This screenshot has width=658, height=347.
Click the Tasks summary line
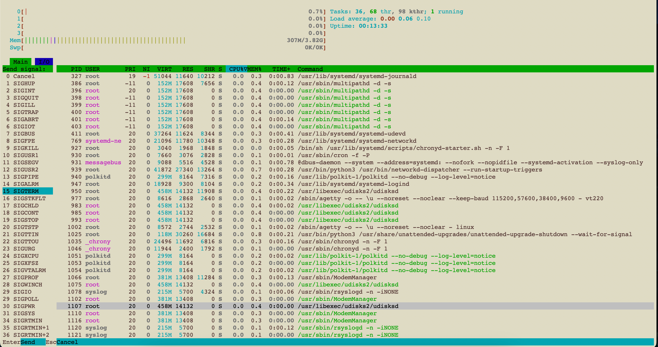[x=396, y=12]
